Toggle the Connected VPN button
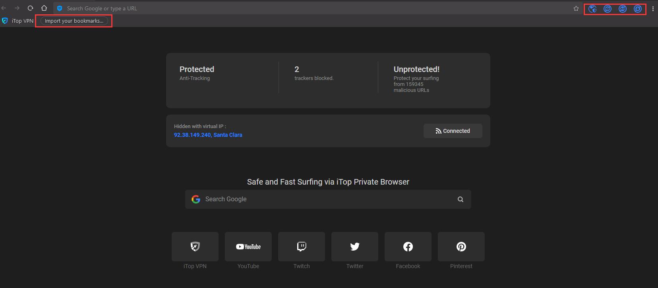Screen dimensions: 658x288 pos(453,131)
